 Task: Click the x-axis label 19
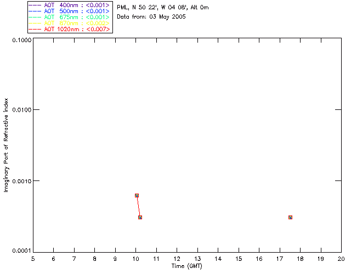[x=321, y=259]
